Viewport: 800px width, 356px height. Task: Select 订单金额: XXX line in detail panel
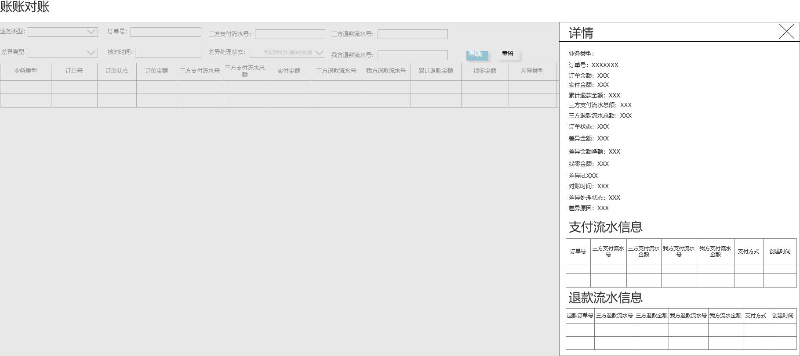click(589, 76)
